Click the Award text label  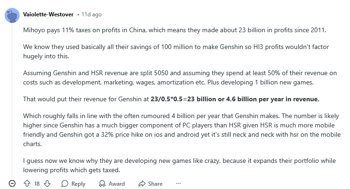117,184
